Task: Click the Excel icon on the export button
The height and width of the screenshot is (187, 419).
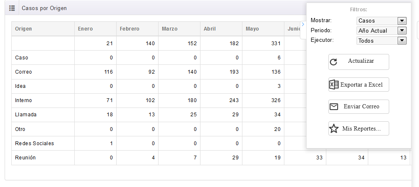Action: pyautogui.click(x=334, y=85)
